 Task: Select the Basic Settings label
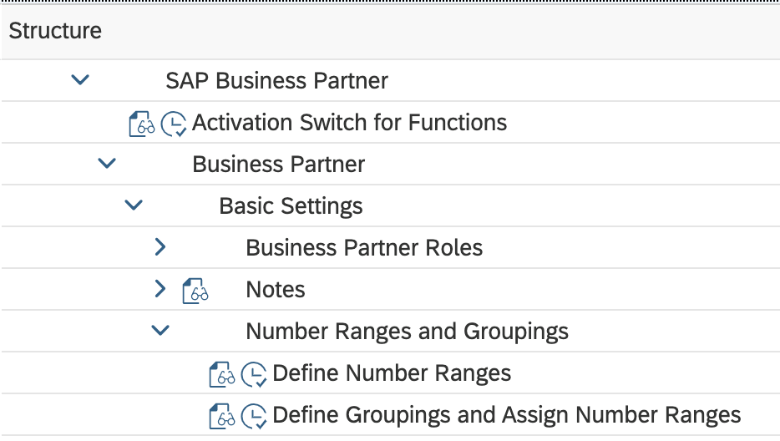(x=291, y=206)
